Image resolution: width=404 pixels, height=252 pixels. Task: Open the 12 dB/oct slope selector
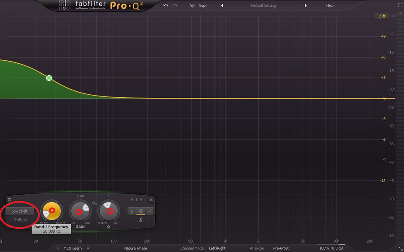[x=20, y=220]
